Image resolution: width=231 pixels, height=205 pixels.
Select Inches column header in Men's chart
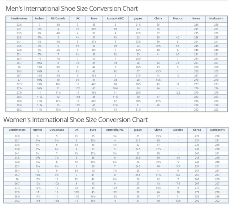[39, 18]
